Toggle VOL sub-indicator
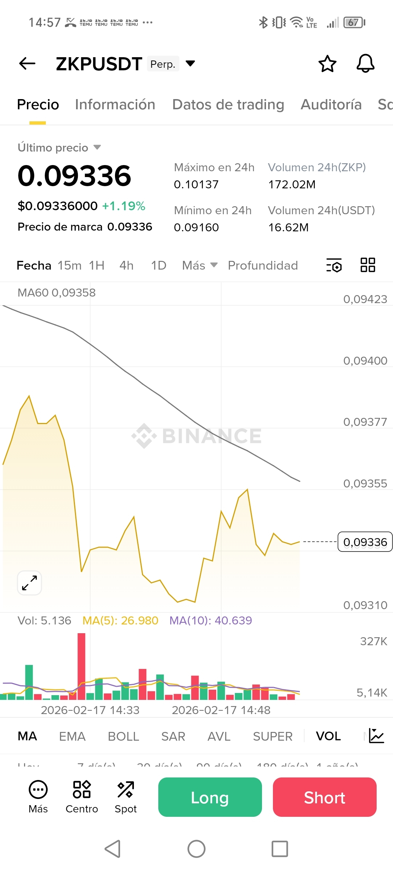The width and height of the screenshot is (393, 870). click(328, 736)
